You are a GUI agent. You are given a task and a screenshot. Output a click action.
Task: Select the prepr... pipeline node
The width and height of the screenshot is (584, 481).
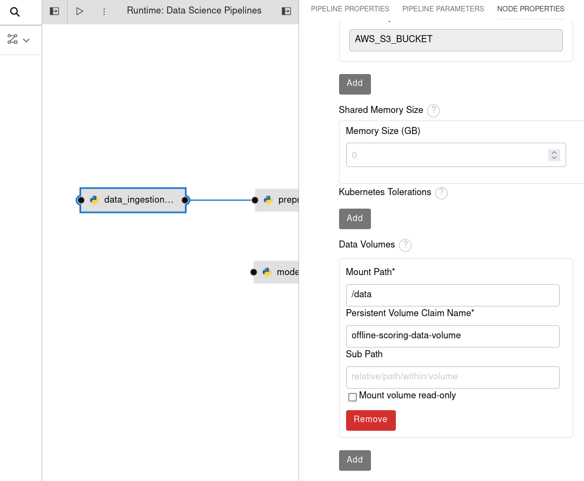[x=277, y=201]
